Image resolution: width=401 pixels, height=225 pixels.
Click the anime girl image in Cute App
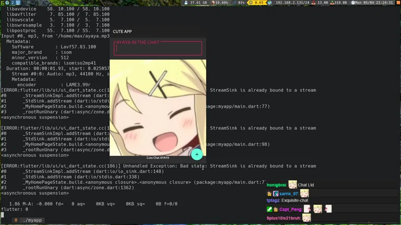(x=158, y=108)
